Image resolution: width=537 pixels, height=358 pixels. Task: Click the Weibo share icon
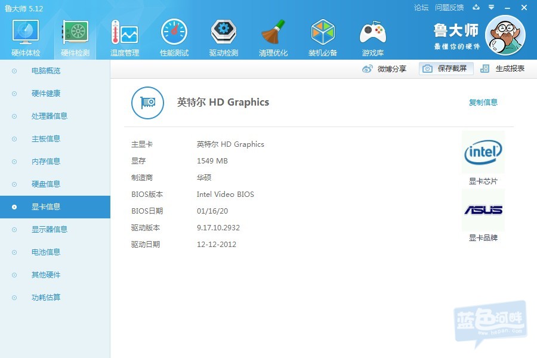click(367, 69)
